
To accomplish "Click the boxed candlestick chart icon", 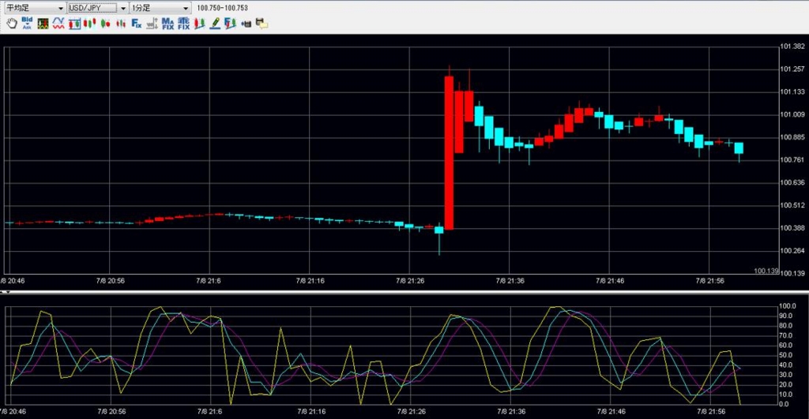I will click(74, 23).
